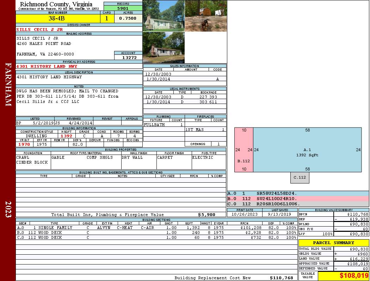Click the physical address 4301 HISTORY LAND HWY
This screenshot has height=281, width=370.
point(47,66)
